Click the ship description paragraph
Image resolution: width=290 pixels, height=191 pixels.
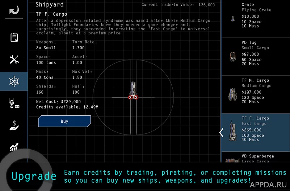123,27
